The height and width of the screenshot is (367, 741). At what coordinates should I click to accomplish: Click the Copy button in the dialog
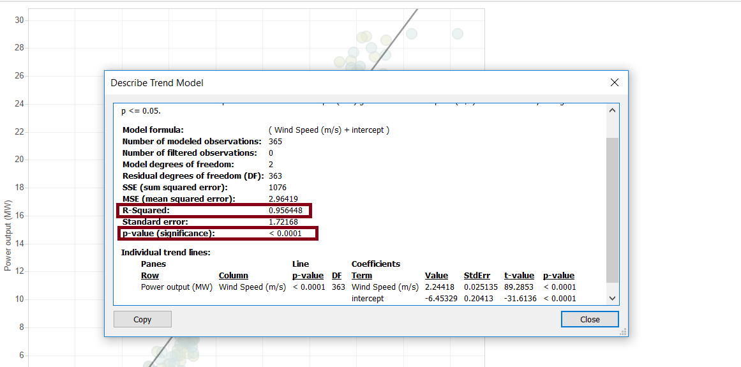coord(142,319)
